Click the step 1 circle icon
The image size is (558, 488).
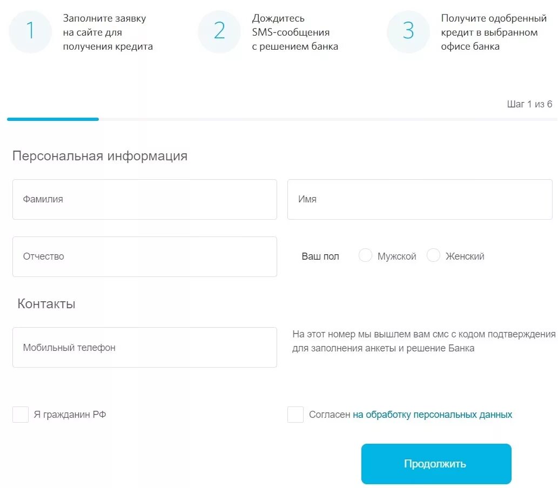[x=30, y=32]
